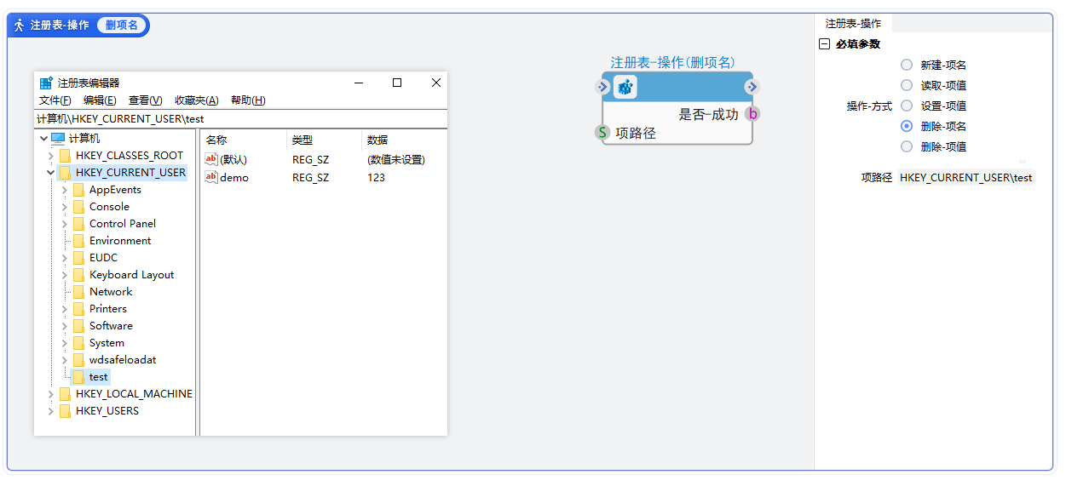Expand the HKEY_USERS node
Image resolution: width=1066 pixels, height=486 pixels.
pyautogui.click(x=51, y=411)
